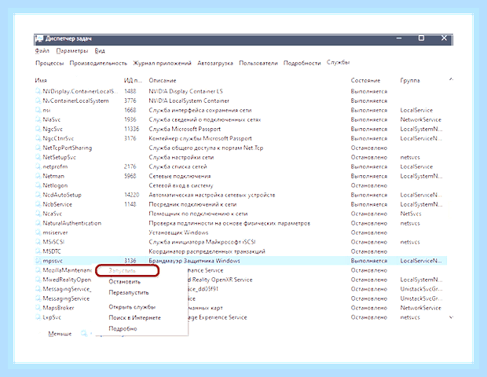The width and height of the screenshot is (487, 377).
Task: Switch to the Производительность tab
Action: pyautogui.click(x=98, y=63)
